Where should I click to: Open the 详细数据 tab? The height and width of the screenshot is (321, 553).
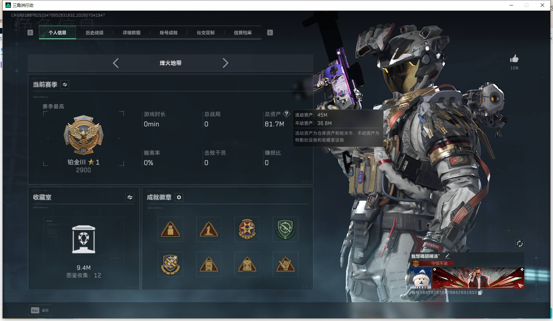[132, 32]
